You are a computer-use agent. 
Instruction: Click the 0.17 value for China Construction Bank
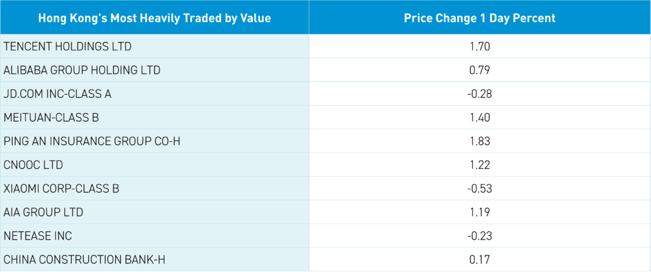click(x=479, y=259)
